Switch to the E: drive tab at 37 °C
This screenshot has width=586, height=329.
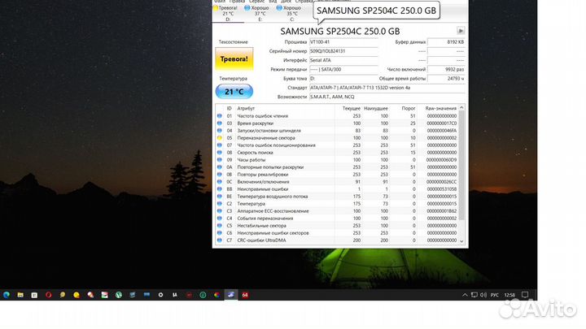click(260, 14)
